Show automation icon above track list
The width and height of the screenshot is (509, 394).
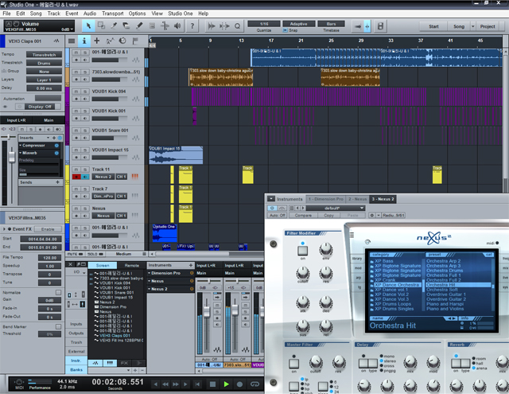pos(110,41)
